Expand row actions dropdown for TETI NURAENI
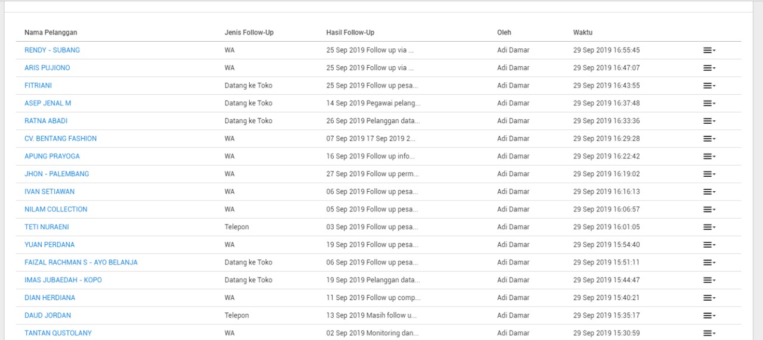 coord(709,227)
